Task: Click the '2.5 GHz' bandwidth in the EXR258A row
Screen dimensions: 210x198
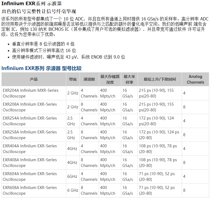Action: click(71, 135)
